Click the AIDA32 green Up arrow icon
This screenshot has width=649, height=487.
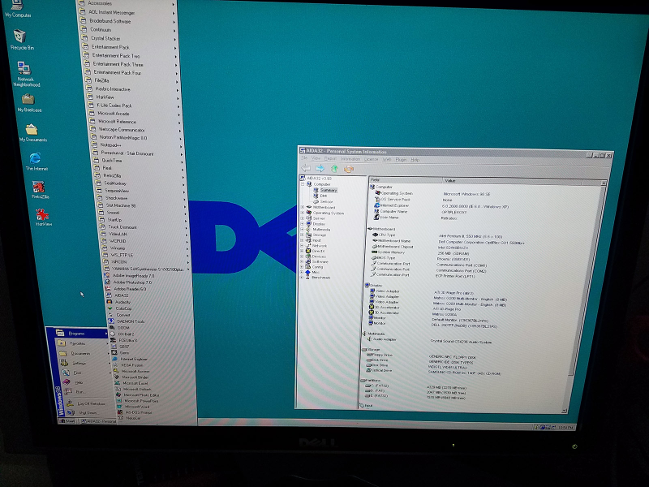(334, 169)
